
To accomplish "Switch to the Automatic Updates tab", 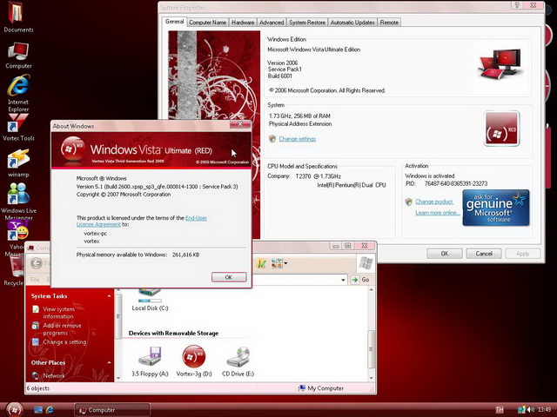I will 352,23.
